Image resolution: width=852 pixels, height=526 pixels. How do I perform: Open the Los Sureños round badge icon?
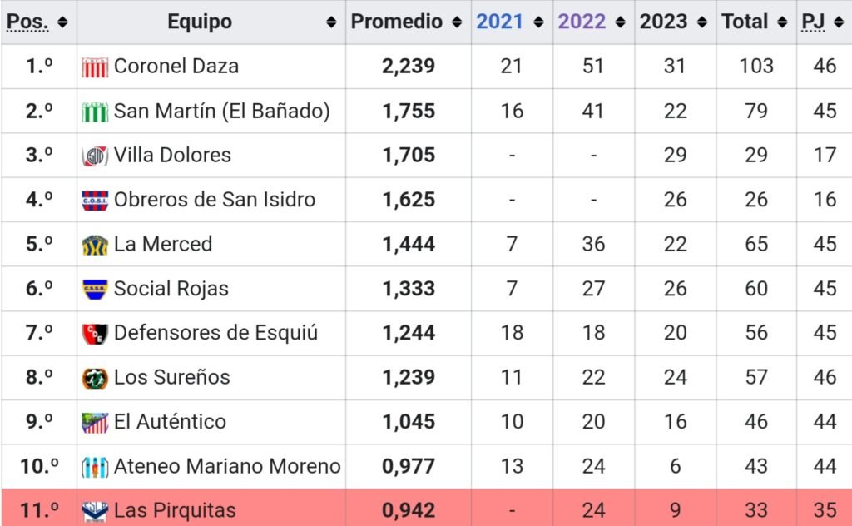click(x=95, y=378)
